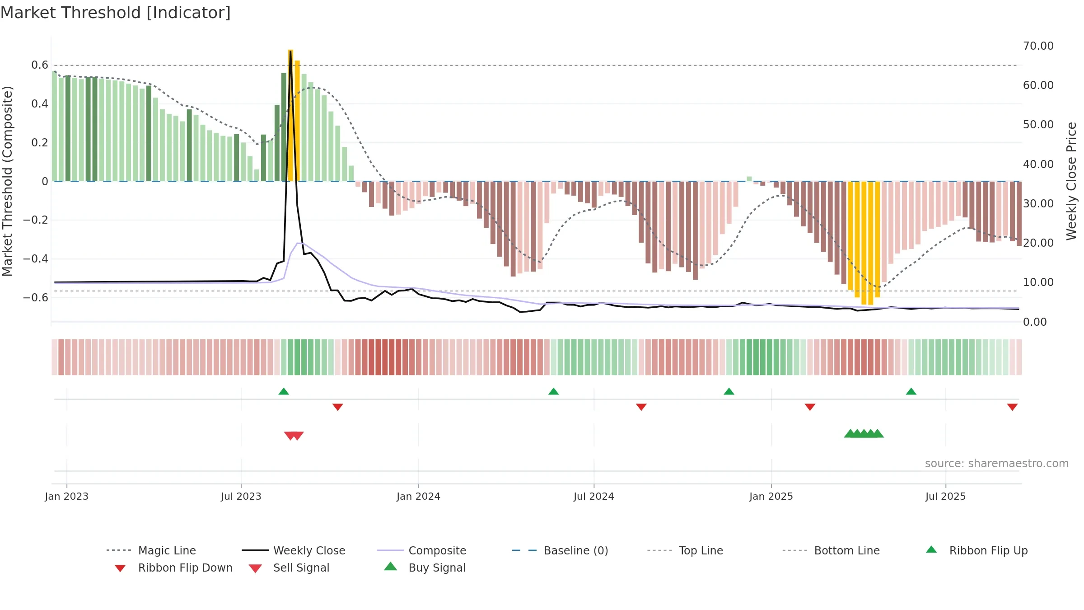
Task: Click the 70.00 price axis tick label
Action: point(1038,46)
